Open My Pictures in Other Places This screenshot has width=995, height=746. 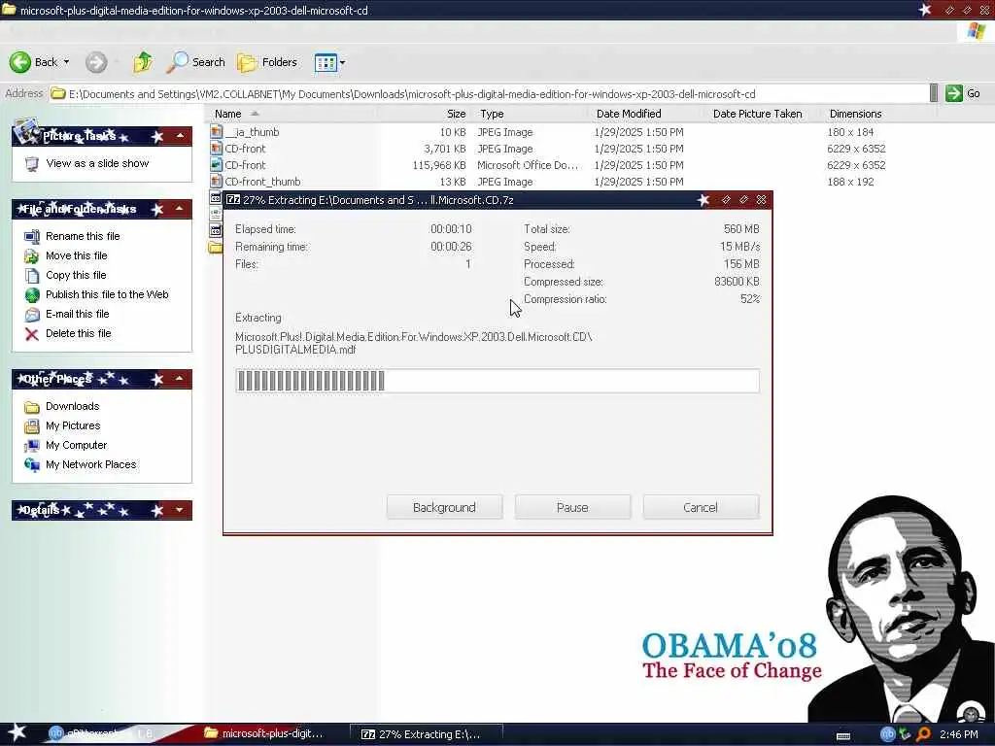point(72,425)
